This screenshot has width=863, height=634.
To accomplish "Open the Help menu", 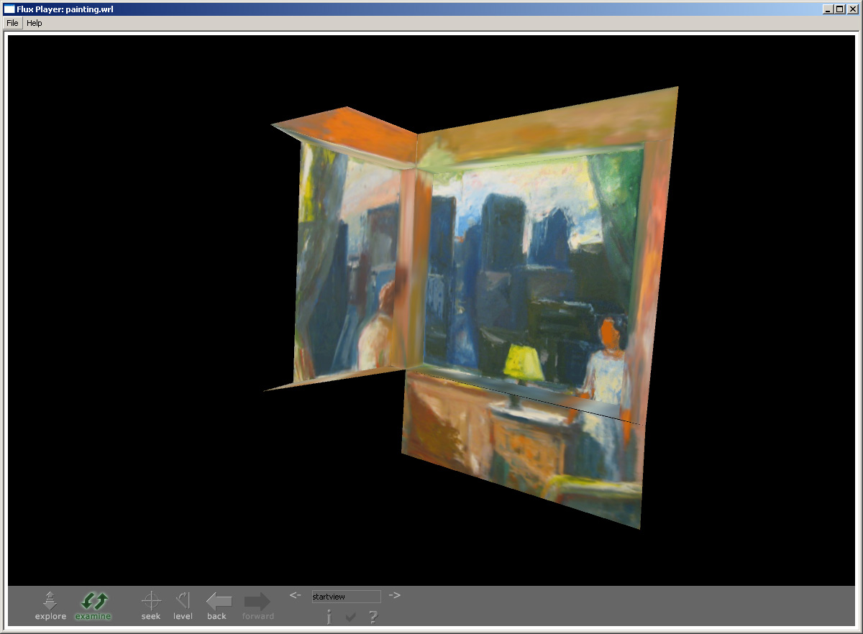I will 35,23.
